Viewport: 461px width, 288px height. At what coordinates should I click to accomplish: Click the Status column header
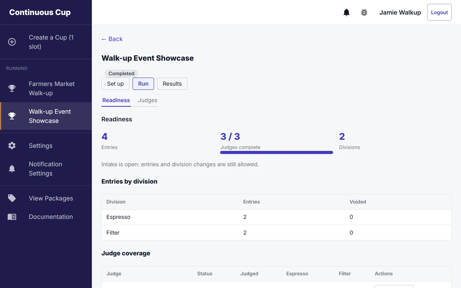(x=205, y=274)
